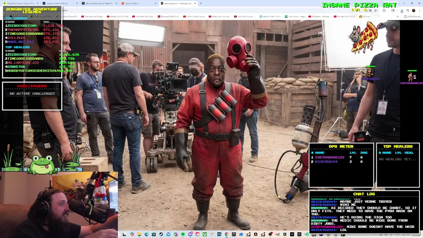Image resolution: width=423 pixels, height=238 pixels.
Task: Open Microsoft Edge from the taskbar
Action: [x=146, y=234]
